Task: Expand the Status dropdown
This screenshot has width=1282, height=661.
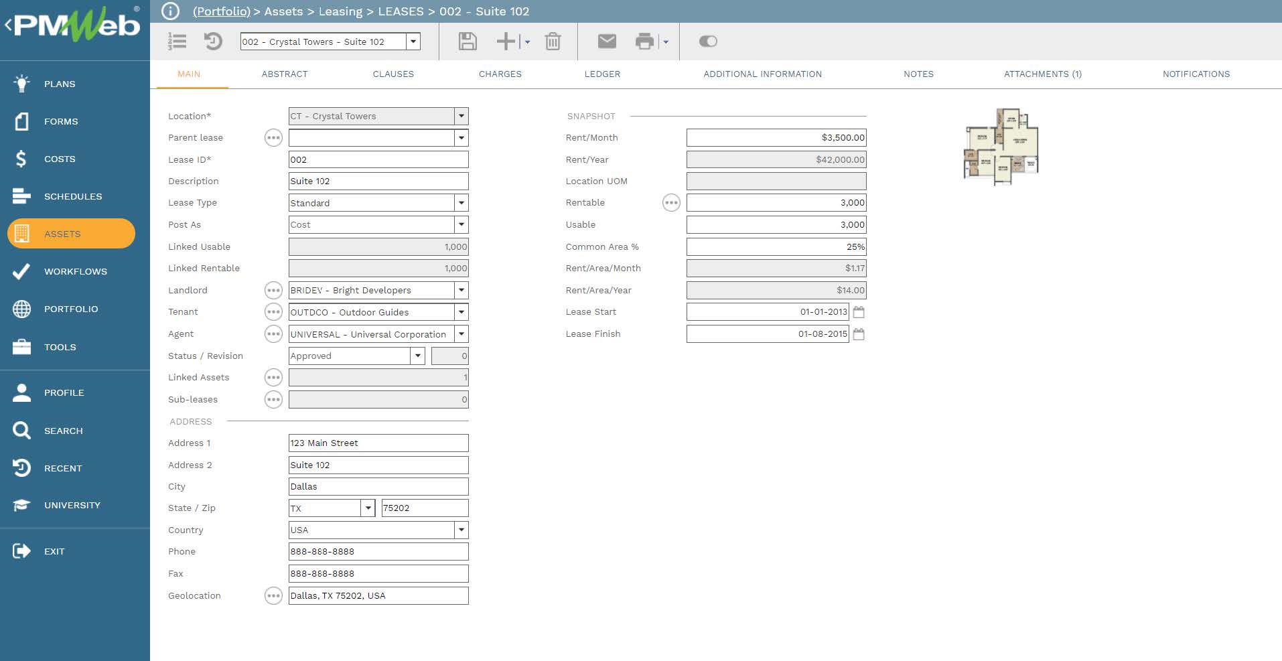Action: pos(417,356)
